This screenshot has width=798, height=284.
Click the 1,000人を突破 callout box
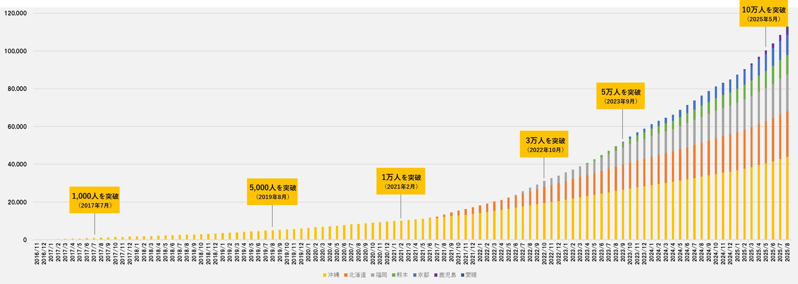95,200
